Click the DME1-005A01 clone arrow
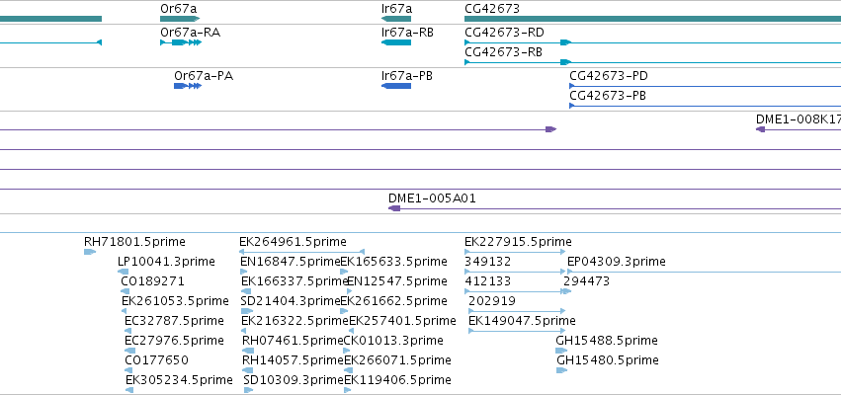Viewport: 841px width, 395px height. (x=615, y=208)
